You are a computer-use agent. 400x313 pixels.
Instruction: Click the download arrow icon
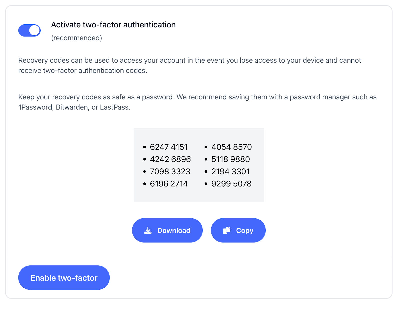(x=148, y=230)
